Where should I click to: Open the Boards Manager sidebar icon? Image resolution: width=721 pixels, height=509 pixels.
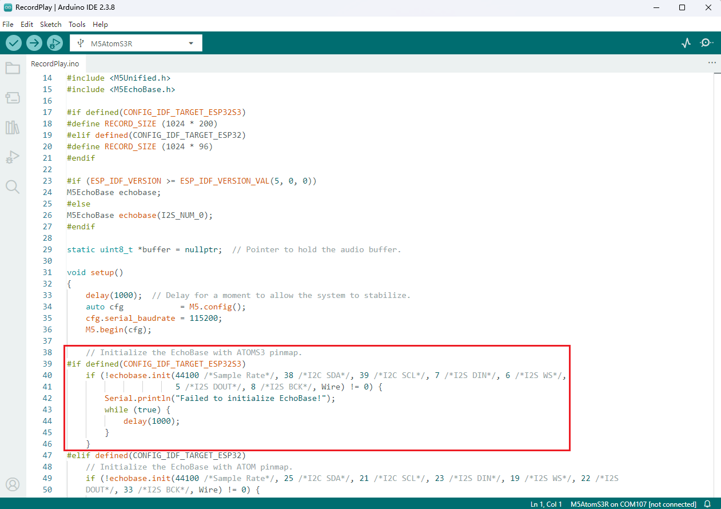[13, 98]
